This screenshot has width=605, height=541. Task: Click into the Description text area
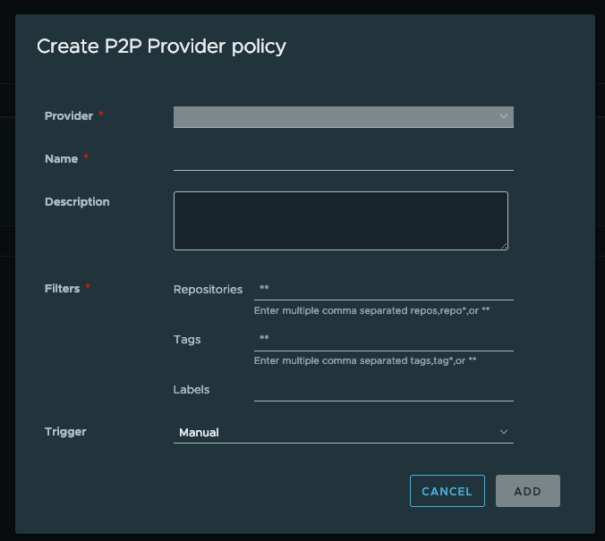[341, 221]
